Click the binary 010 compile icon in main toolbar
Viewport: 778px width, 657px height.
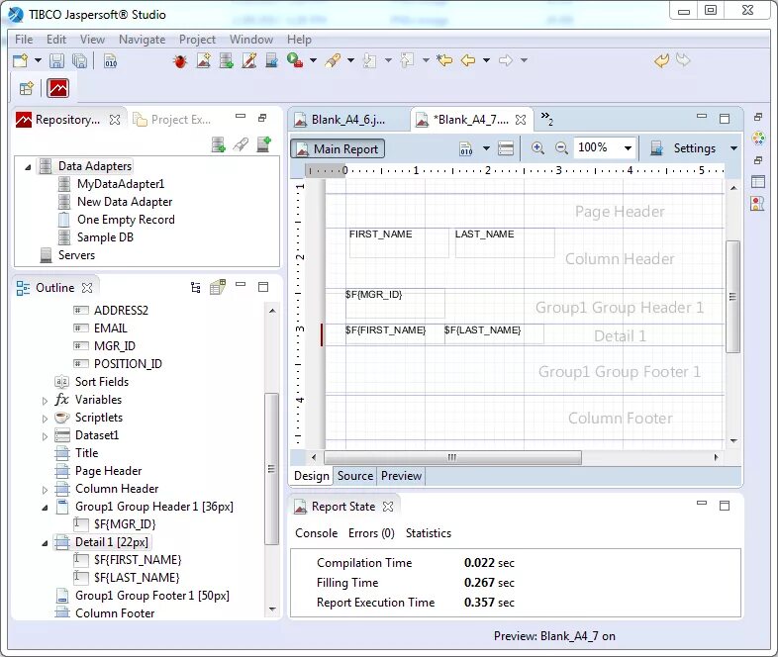(110, 61)
